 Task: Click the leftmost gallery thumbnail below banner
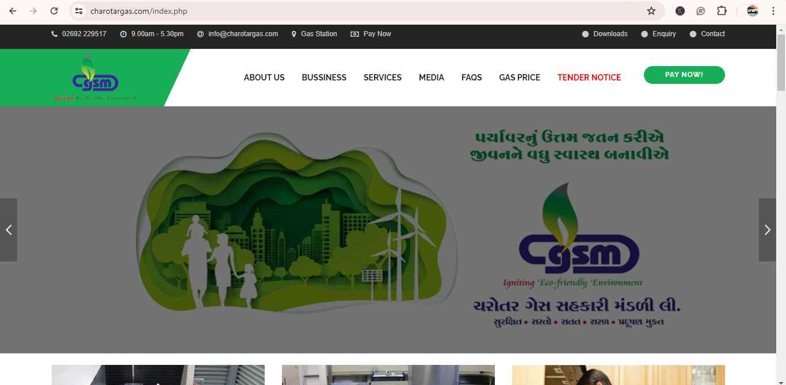(158, 375)
